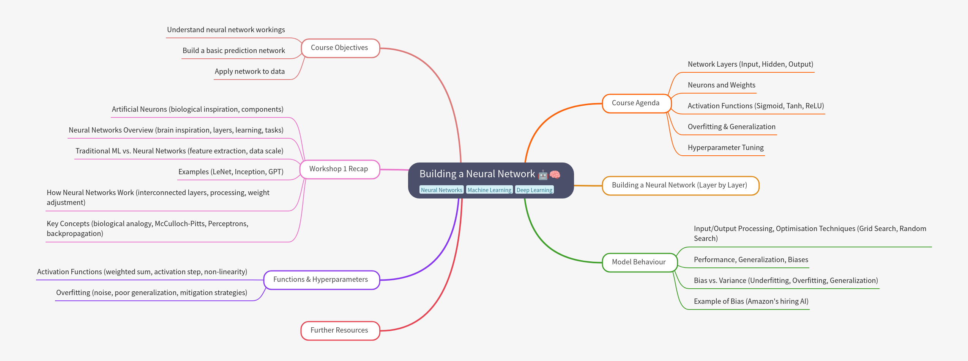The image size is (968, 361).
Task: Select the Machine Learning tag
Action: click(x=489, y=190)
